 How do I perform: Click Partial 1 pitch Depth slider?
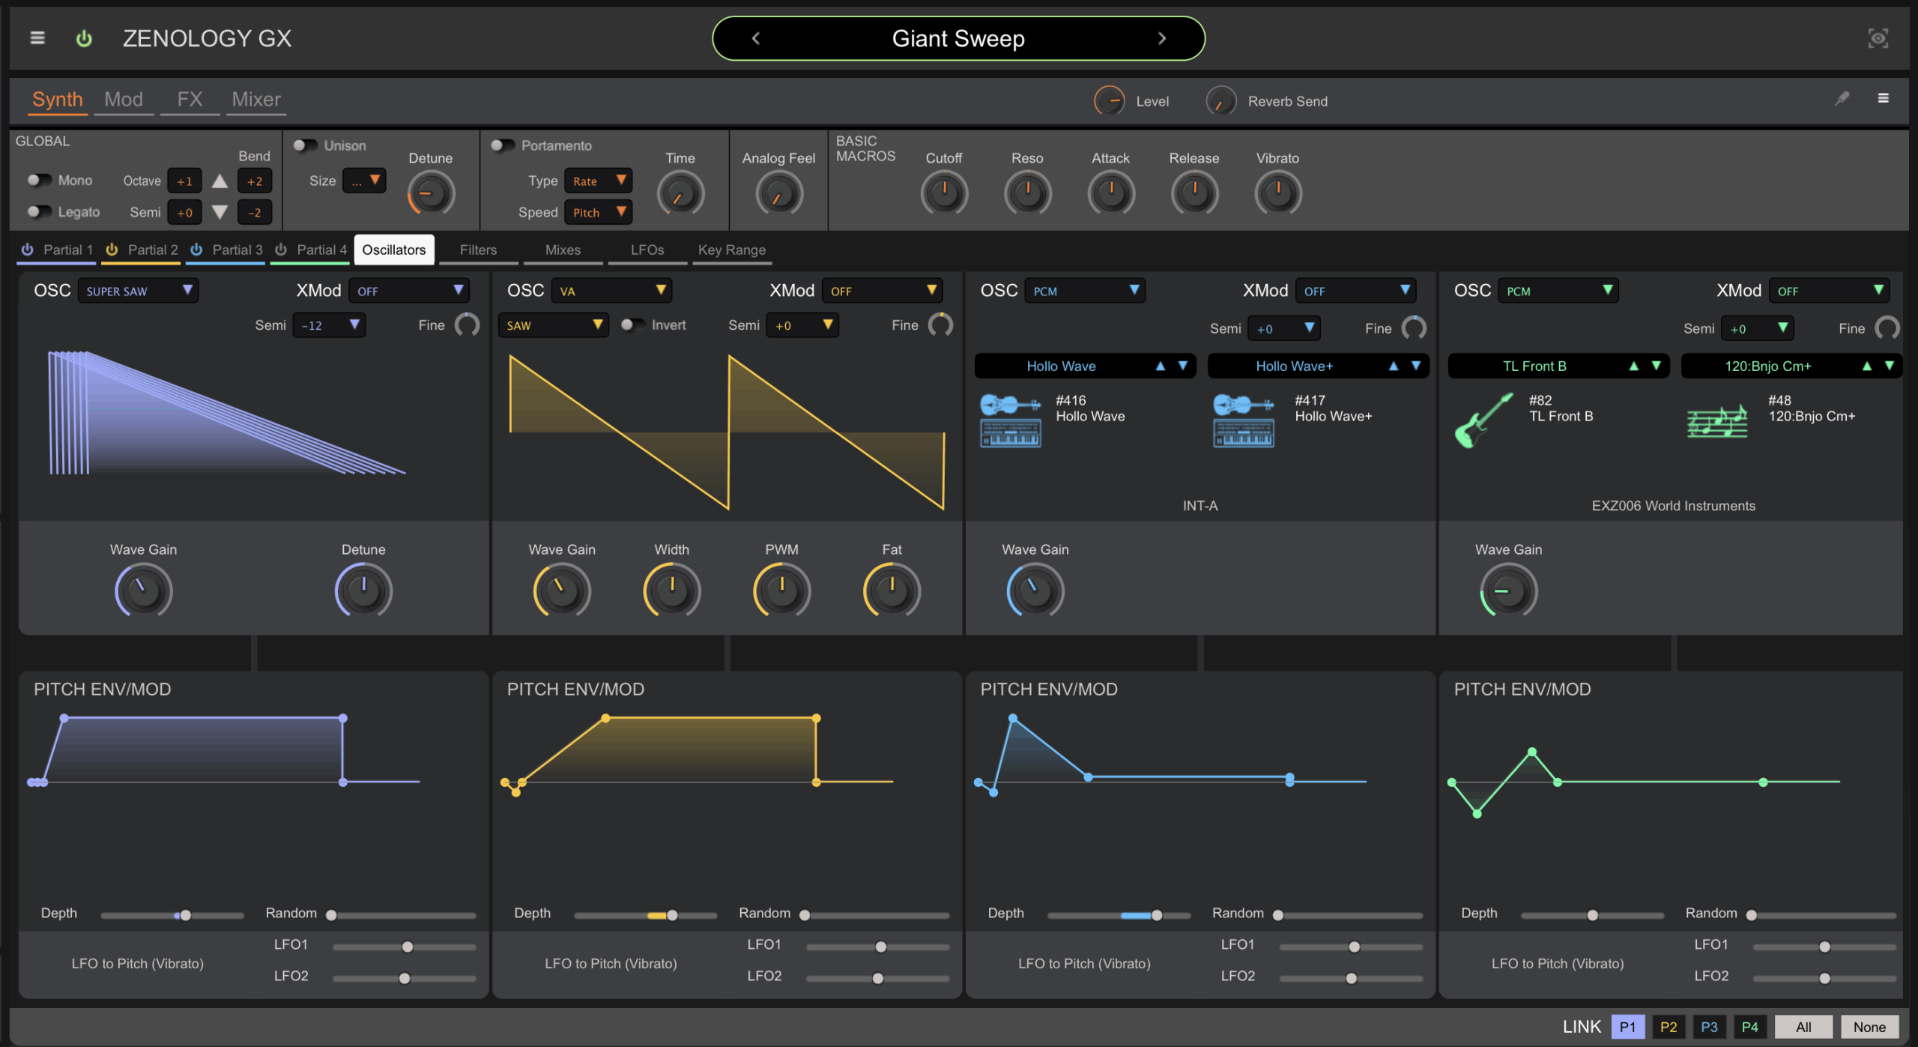[x=185, y=915]
